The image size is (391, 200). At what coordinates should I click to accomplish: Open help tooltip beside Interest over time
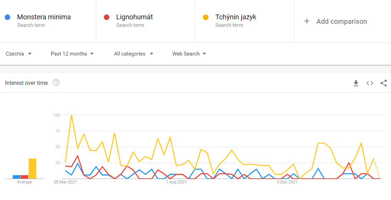[x=56, y=83]
